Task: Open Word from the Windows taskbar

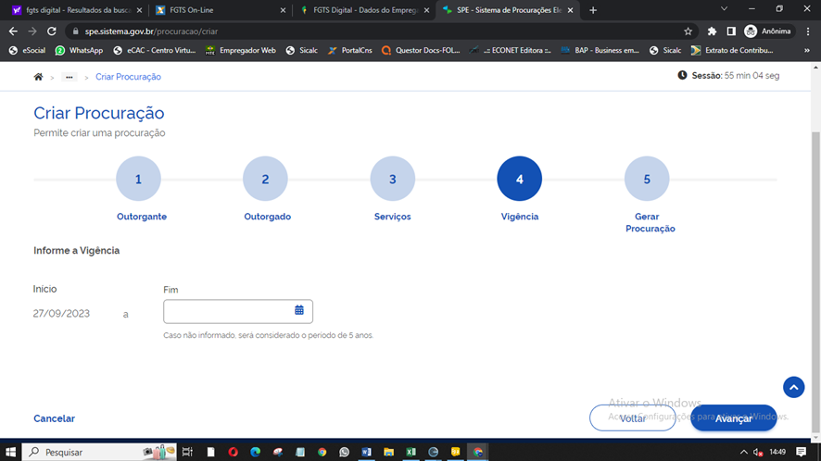Action: coord(366,452)
